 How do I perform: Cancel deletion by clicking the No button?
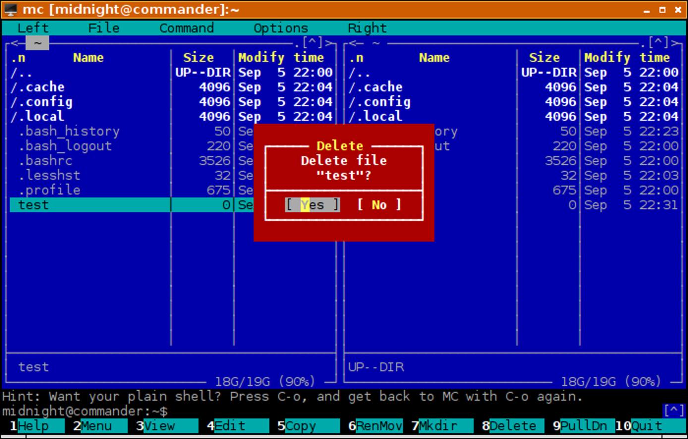[379, 204]
